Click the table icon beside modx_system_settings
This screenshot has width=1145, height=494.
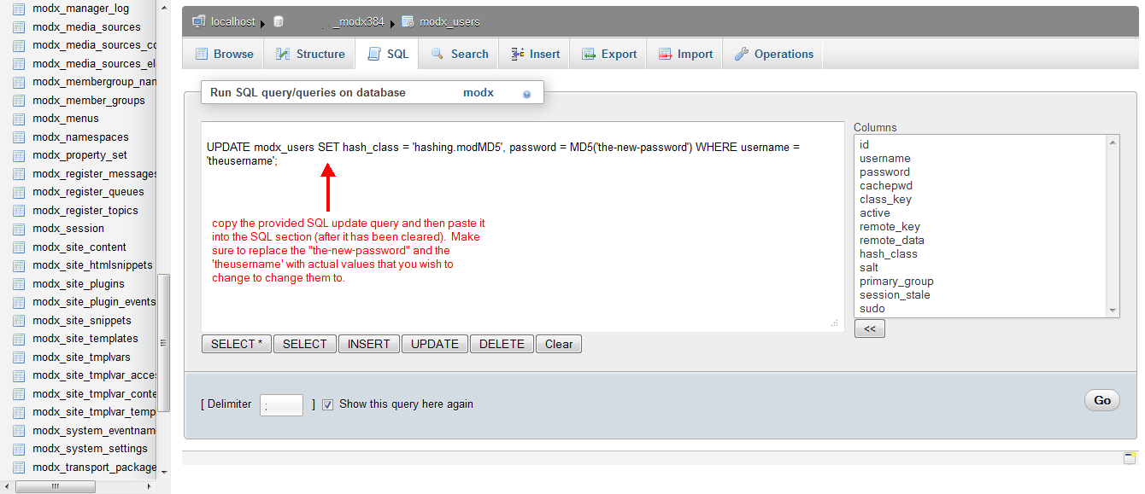coord(19,449)
